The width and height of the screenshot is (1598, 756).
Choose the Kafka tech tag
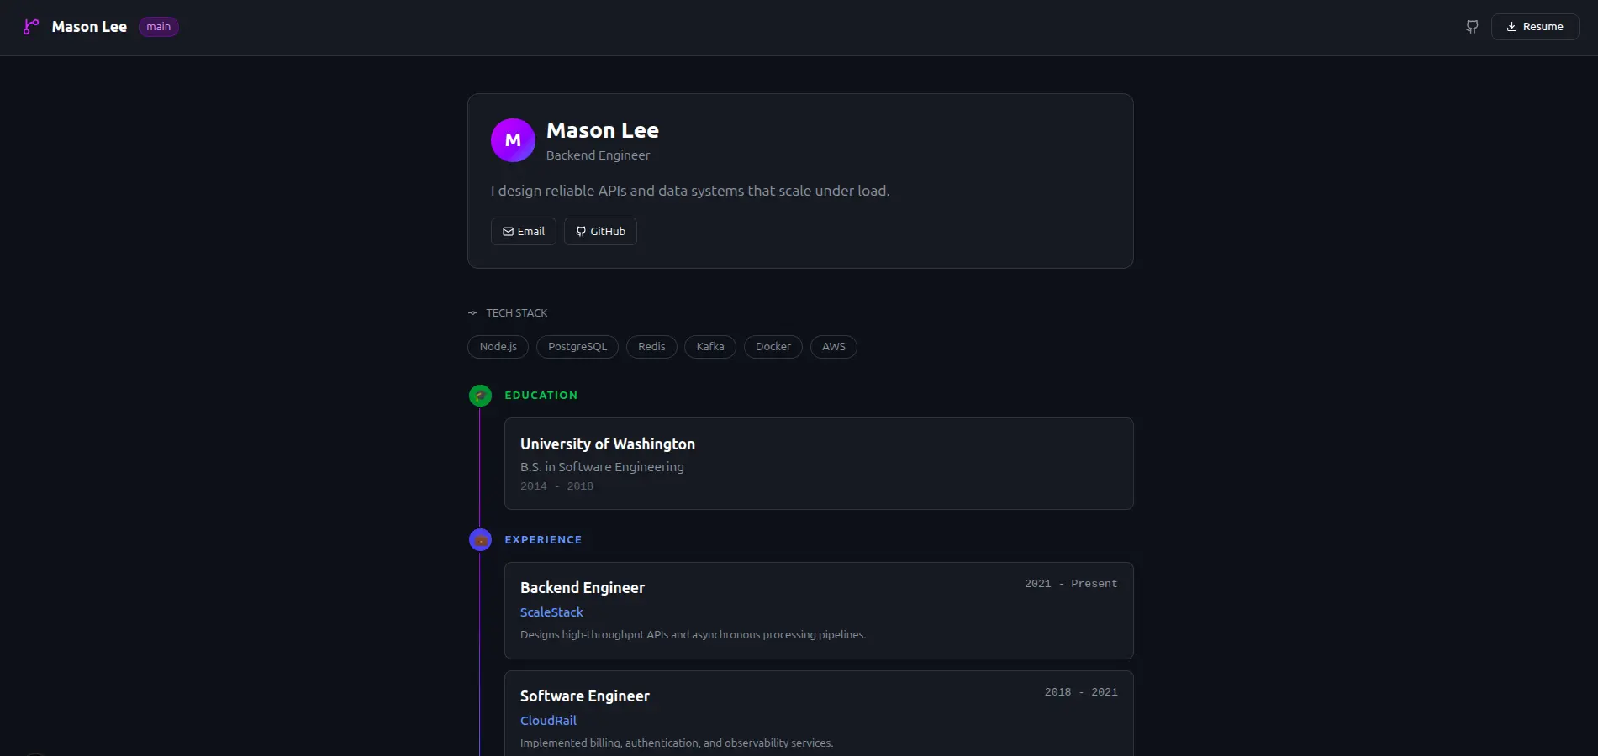[710, 347]
